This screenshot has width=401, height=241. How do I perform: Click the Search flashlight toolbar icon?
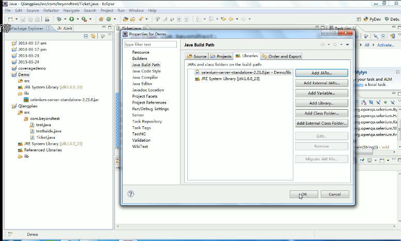140,19
